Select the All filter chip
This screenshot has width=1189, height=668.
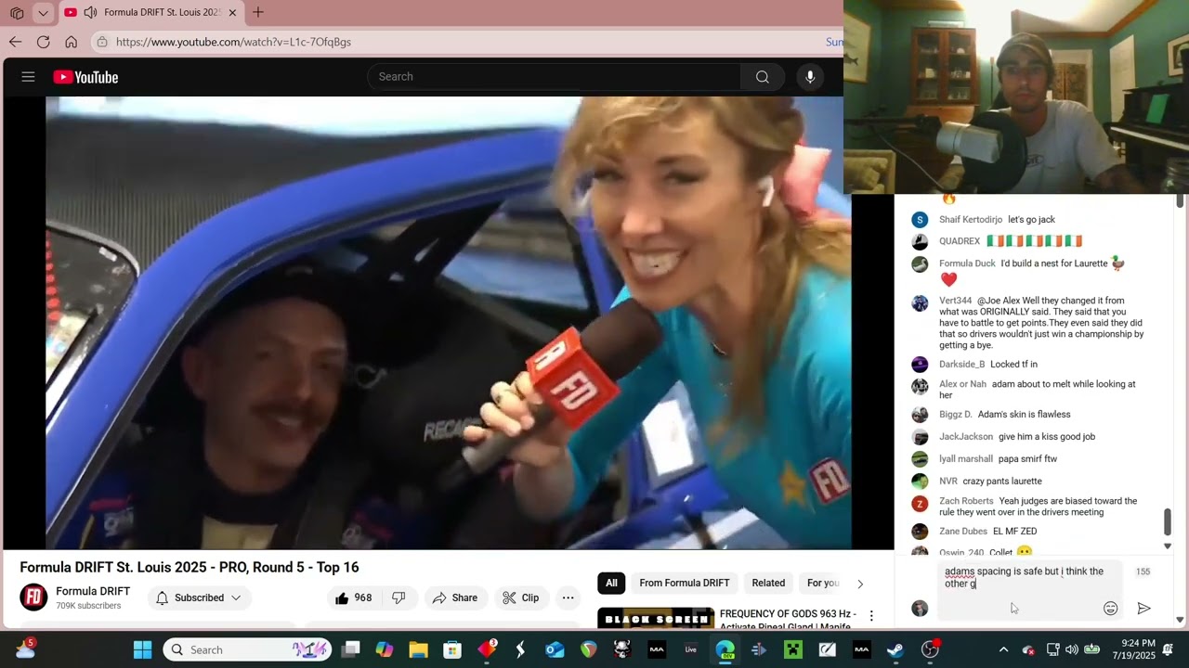point(611,583)
